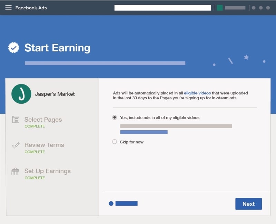Click the Yes, include ads label

point(160,118)
